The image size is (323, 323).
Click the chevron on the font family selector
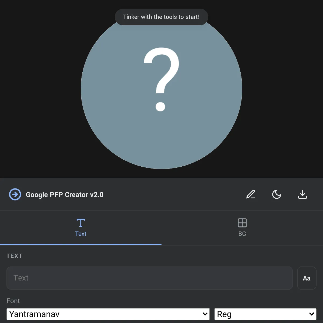(205, 314)
